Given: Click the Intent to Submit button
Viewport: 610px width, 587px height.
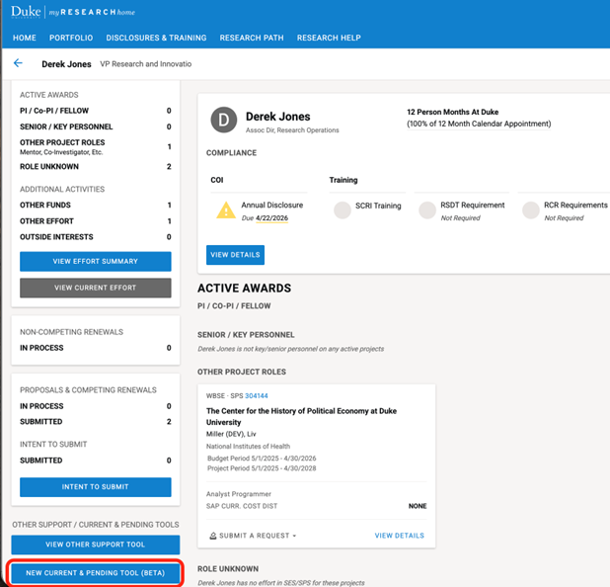Looking at the screenshot, I should tap(96, 487).
